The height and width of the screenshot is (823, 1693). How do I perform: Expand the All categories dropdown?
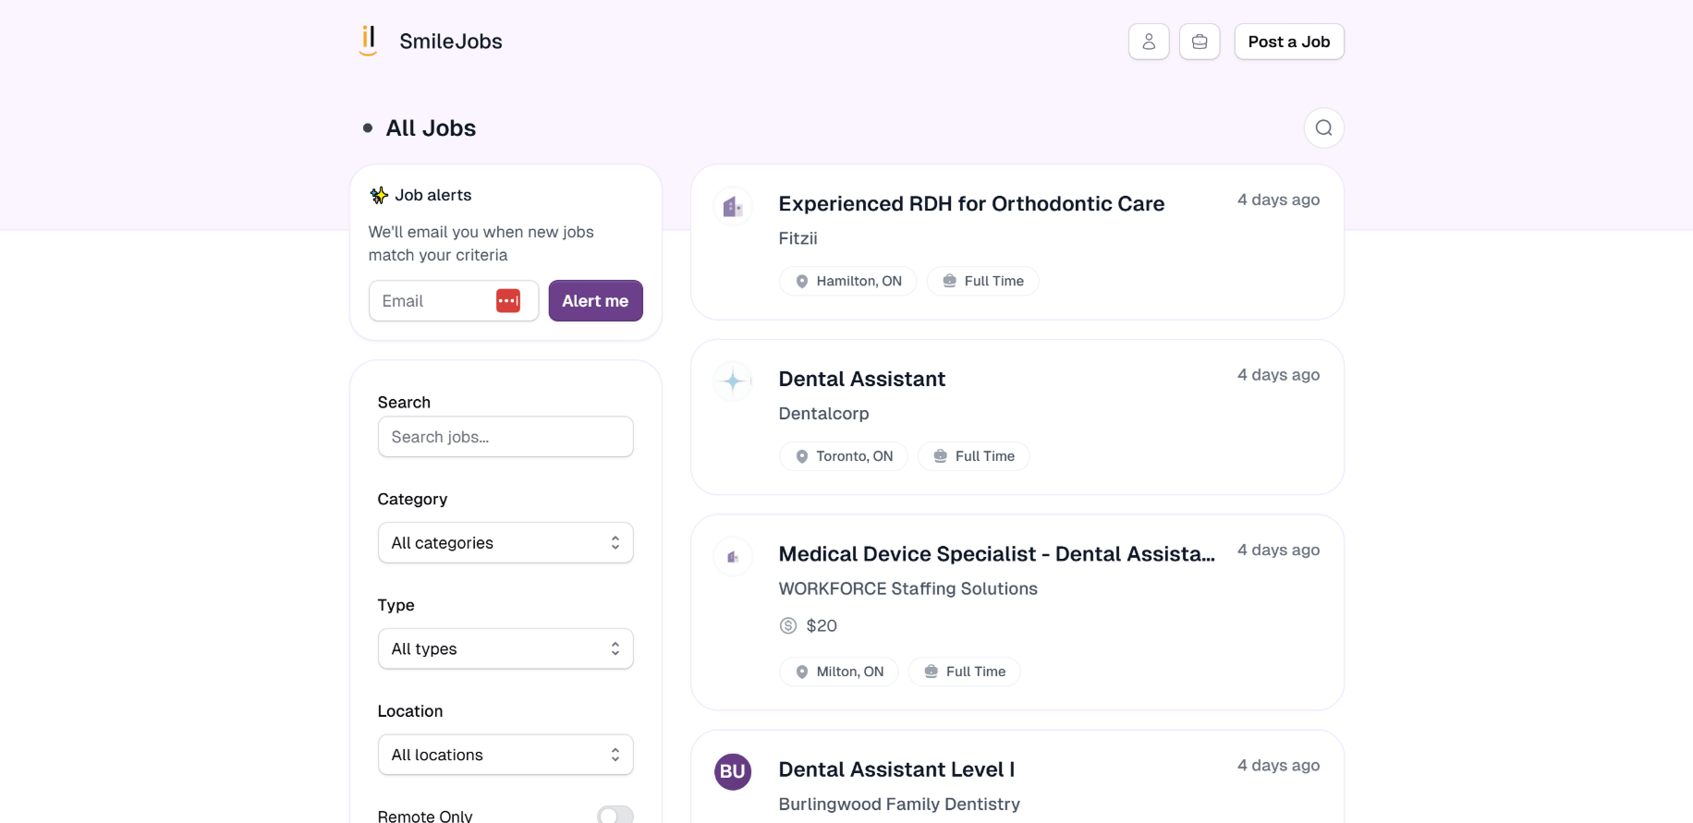[x=505, y=543]
